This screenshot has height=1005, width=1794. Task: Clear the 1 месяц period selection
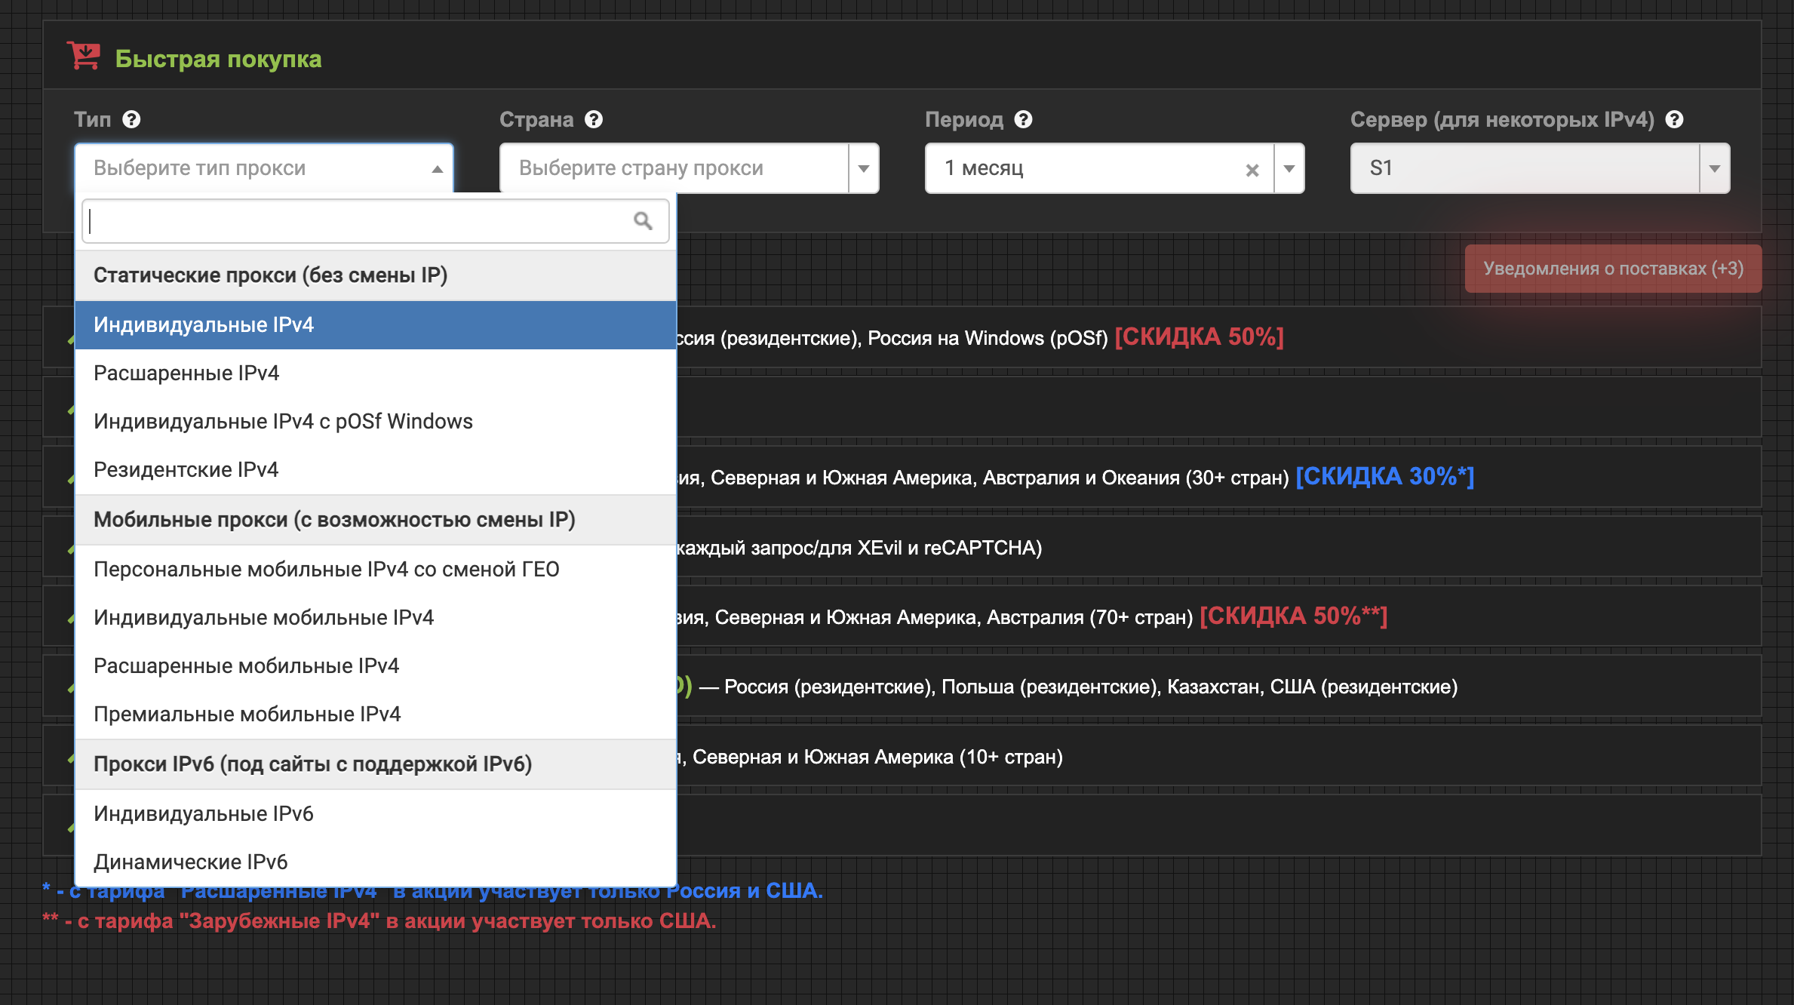click(x=1252, y=170)
